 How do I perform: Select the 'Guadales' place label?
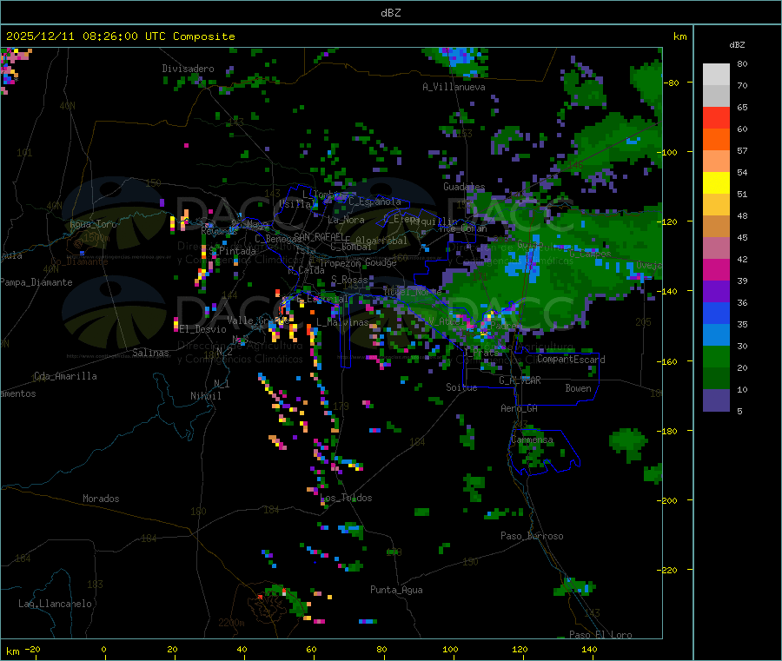click(x=464, y=187)
